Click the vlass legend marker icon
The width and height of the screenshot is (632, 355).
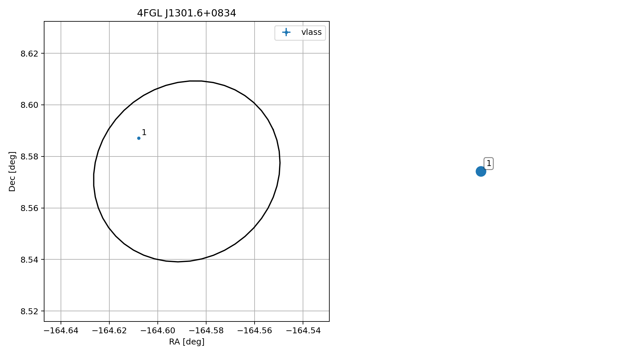(286, 32)
